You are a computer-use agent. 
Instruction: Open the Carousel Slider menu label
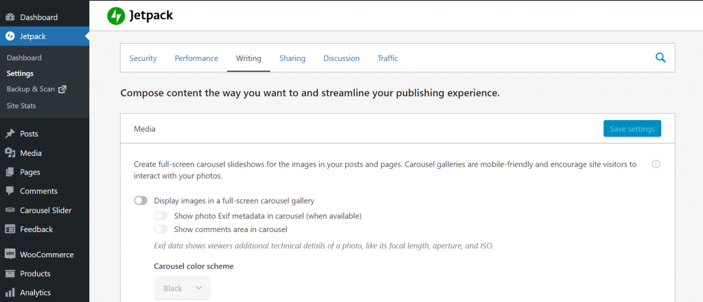pos(46,210)
